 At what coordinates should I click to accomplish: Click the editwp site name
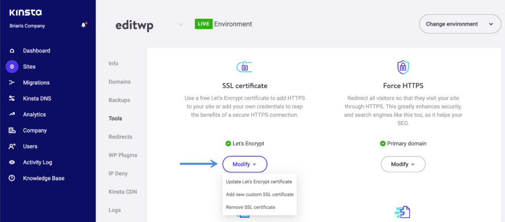(x=134, y=25)
